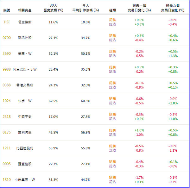Click 1211 historical volatility 53.9%

[53, 148]
